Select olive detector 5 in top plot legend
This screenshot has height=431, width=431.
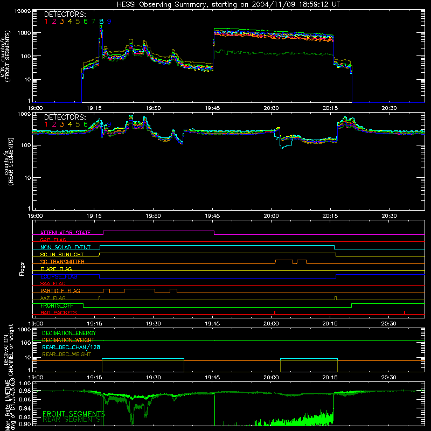pyautogui.click(x=78, y=22)
